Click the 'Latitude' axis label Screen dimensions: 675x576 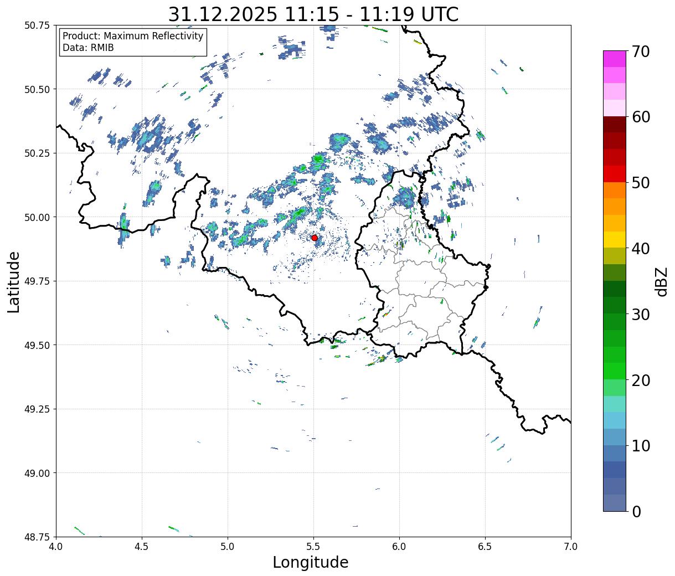point(14,282)
